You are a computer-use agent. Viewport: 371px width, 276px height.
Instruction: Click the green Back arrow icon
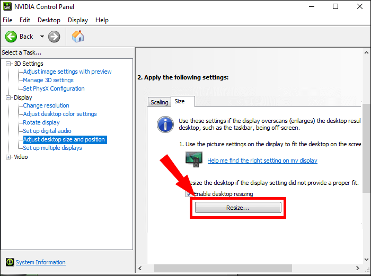coord(11,37)
